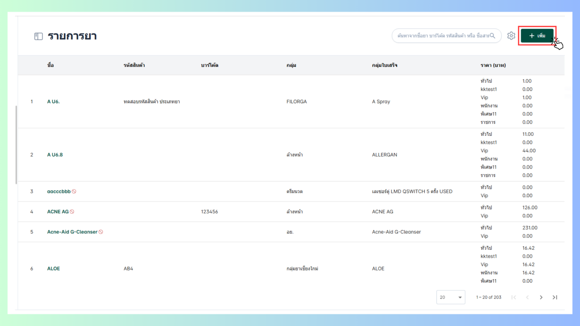580x326 pixels.
Task: Select the AB4 product code cell
Action: (x=128, y=269)
